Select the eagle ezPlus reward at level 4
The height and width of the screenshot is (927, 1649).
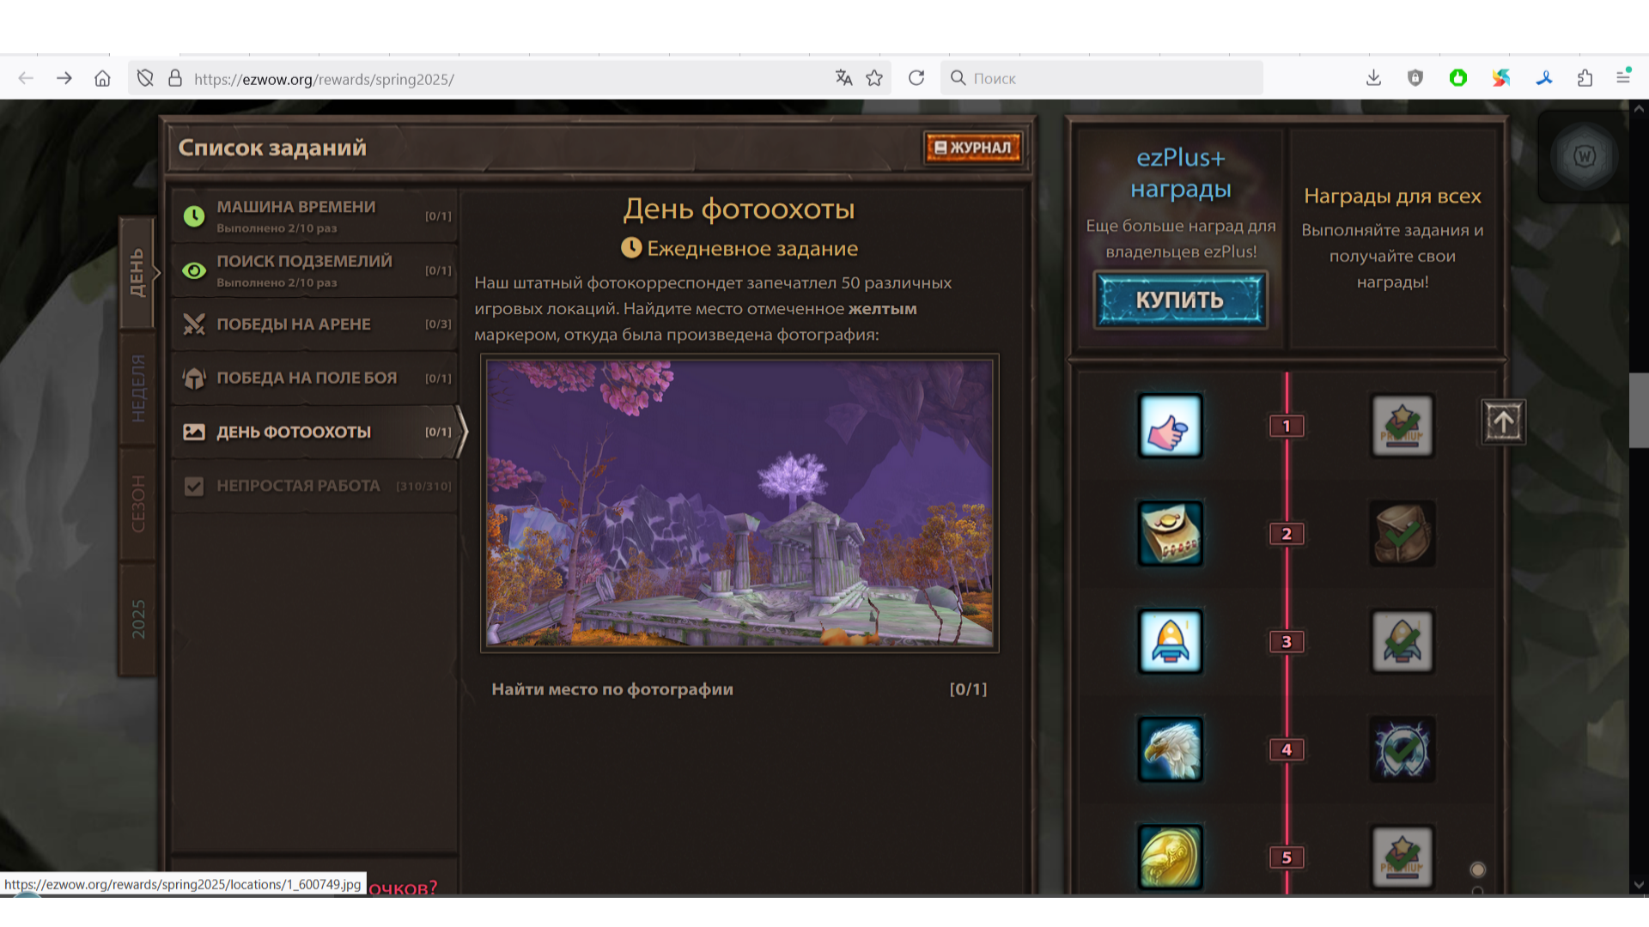pyautogui.click(x=1170, y=749)
